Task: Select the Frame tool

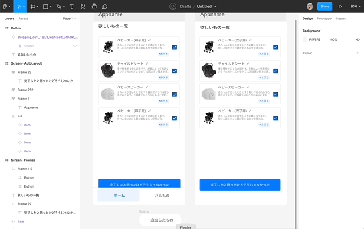Action: tap(33, 6)
